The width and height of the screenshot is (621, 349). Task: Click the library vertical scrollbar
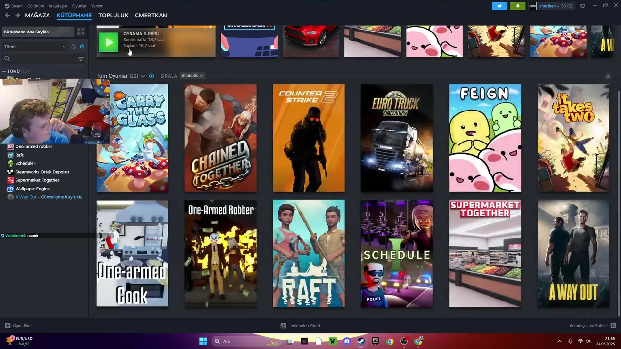pos(618,203)
